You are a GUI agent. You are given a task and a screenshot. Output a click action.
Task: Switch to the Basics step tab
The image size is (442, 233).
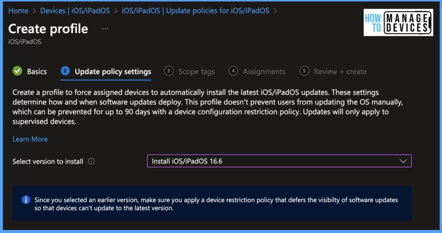point(30,71)
